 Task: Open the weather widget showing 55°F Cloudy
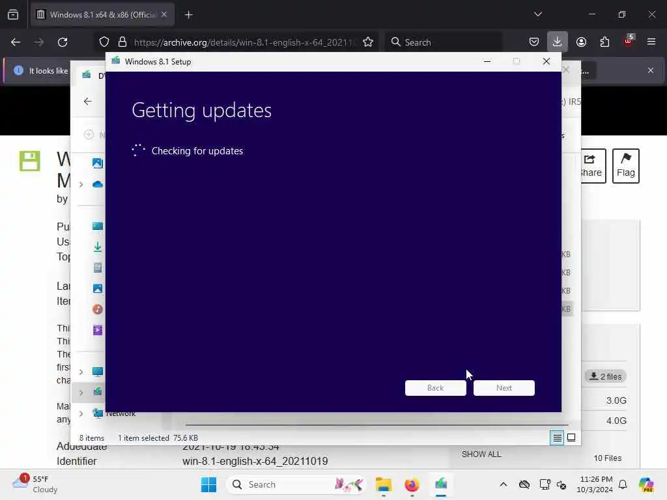pos(35,484)
